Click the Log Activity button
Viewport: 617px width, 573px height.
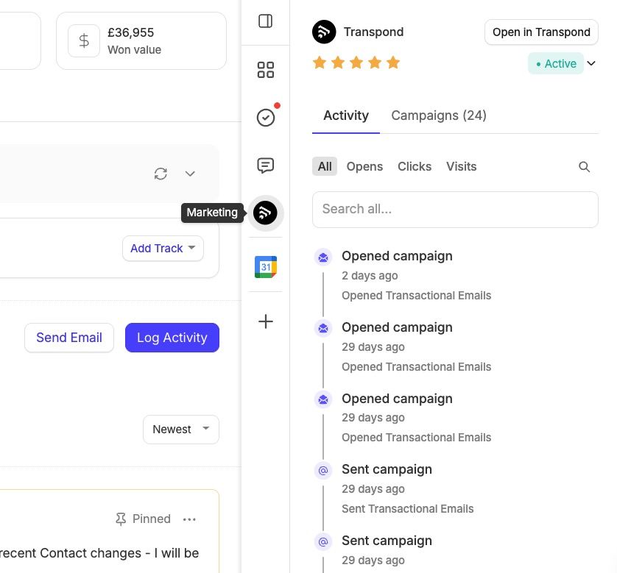[x=172, y=338]
